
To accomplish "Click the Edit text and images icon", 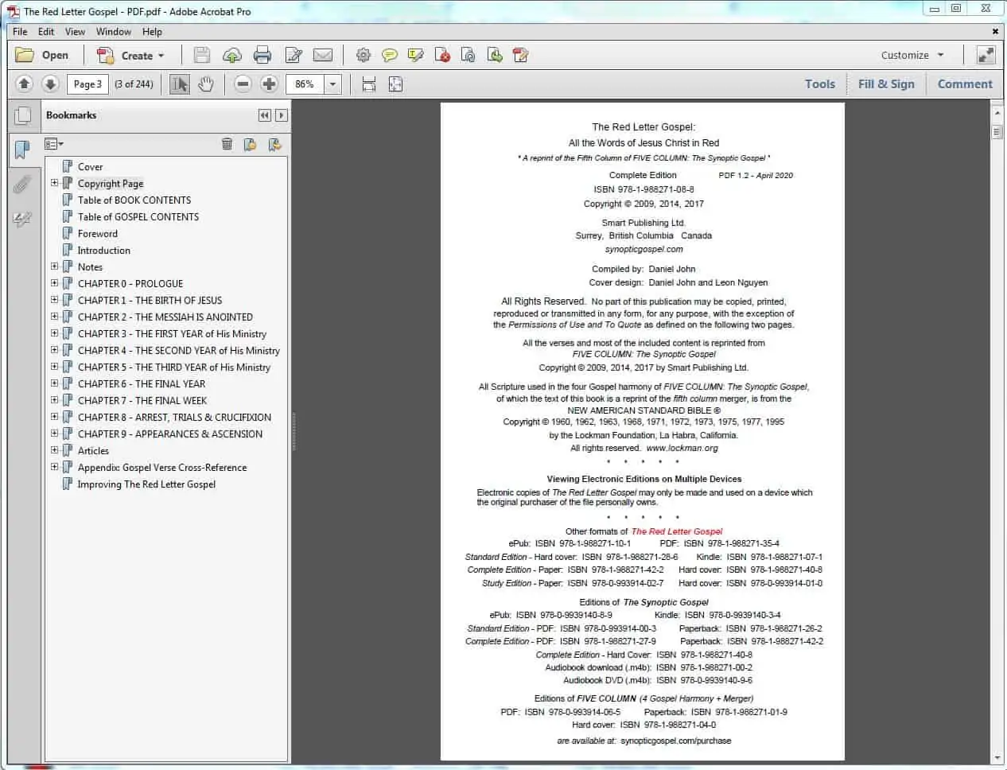I will coord(294,55).
